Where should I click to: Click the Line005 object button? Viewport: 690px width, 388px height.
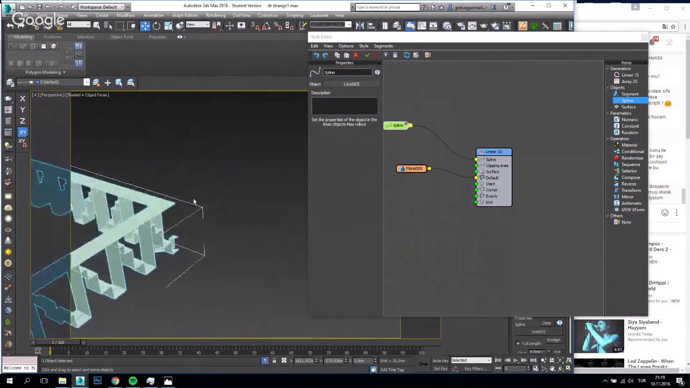point(351,84)
